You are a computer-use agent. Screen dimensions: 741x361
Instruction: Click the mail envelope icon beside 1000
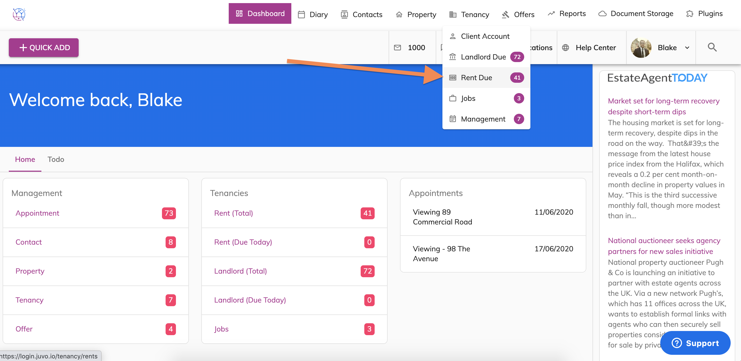click(397, 48)
